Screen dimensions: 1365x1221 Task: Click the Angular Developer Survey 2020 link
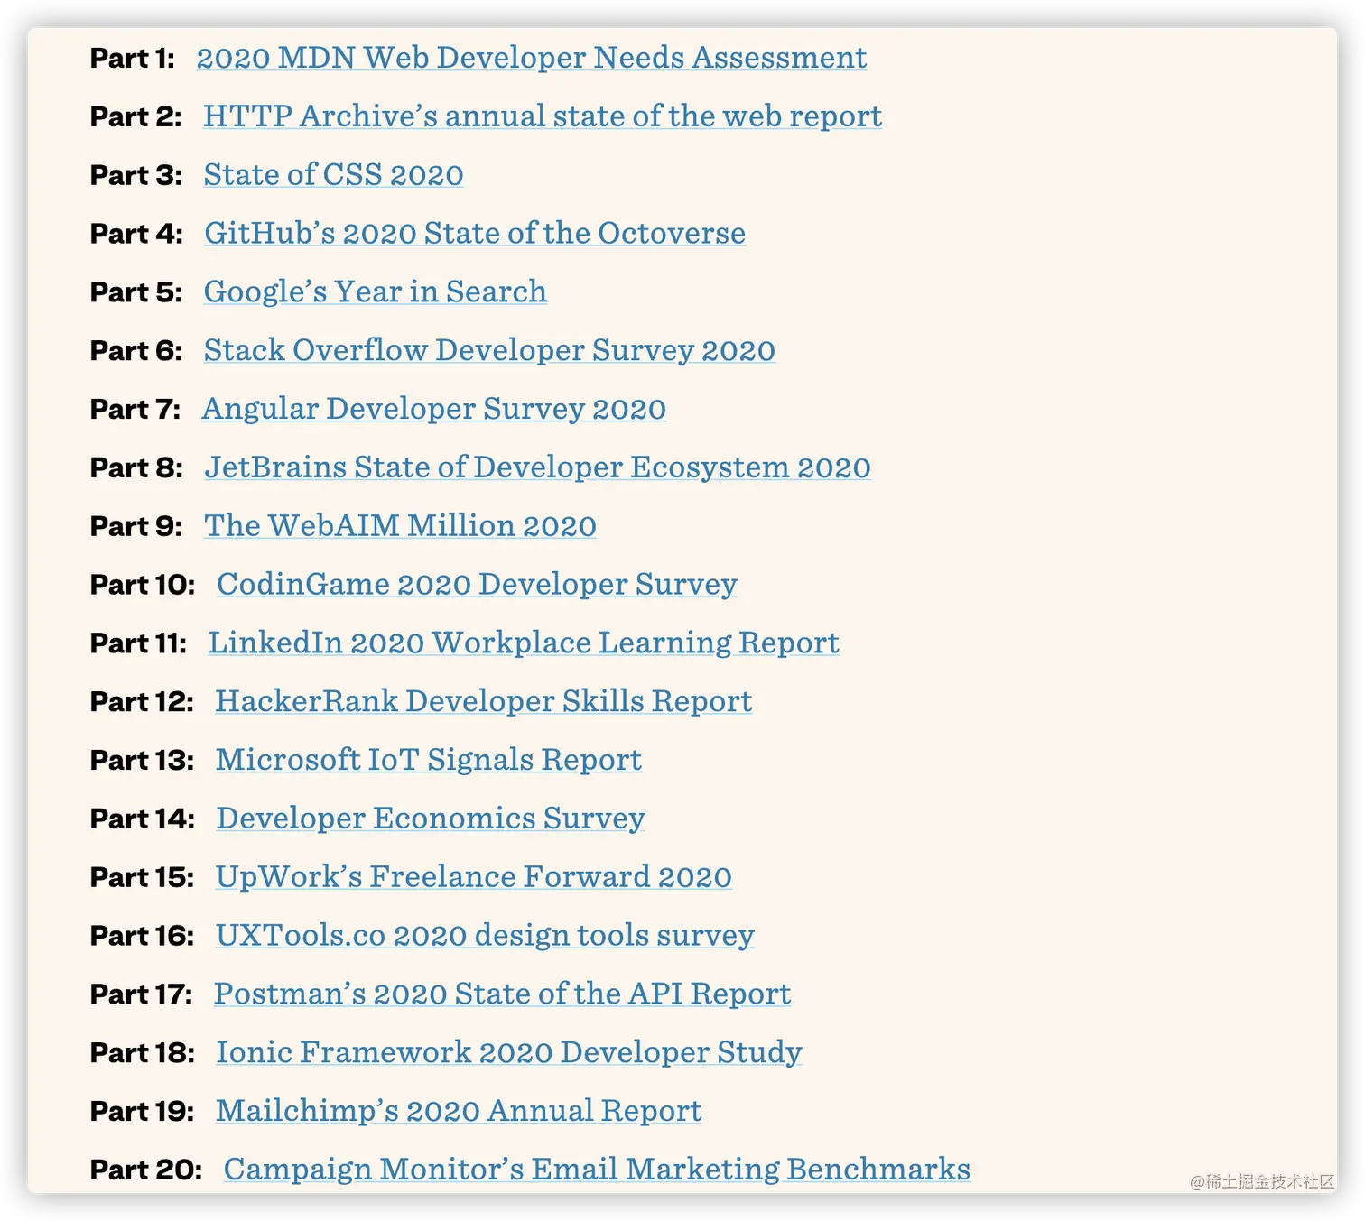(434, 410)
